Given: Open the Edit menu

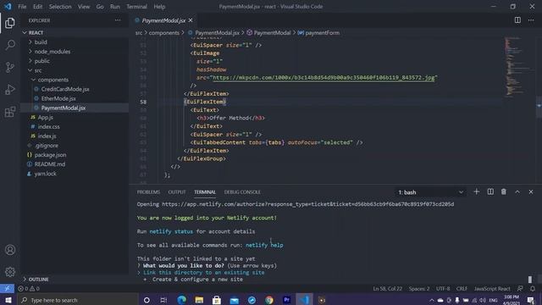Looking at the screenshot, I should click(37, 7).
